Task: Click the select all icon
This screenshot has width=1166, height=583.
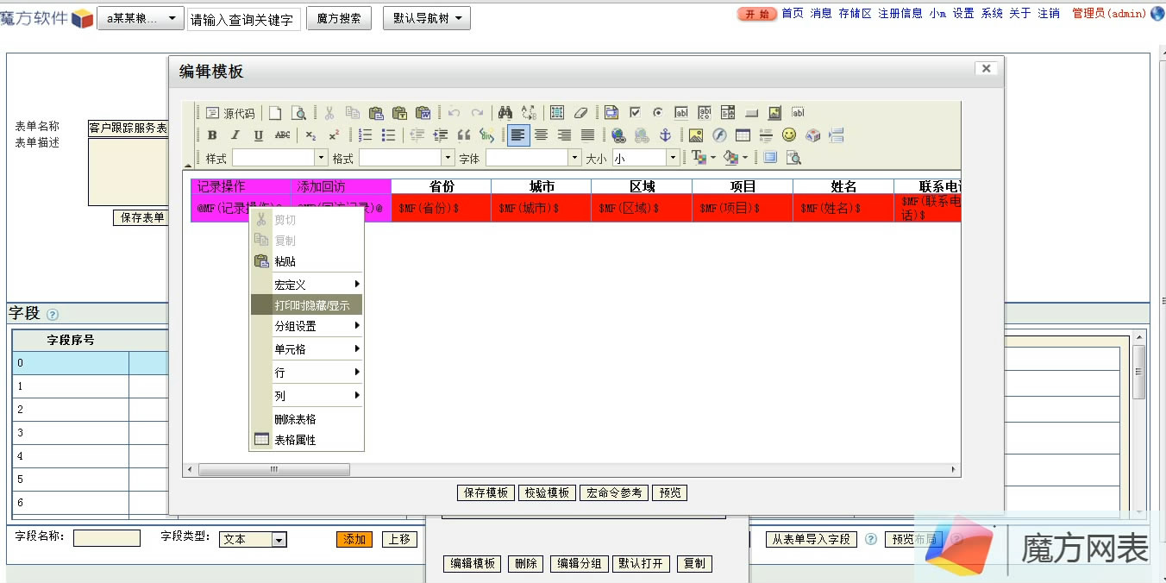Action: pyautogui.click(x=557, y=113)
